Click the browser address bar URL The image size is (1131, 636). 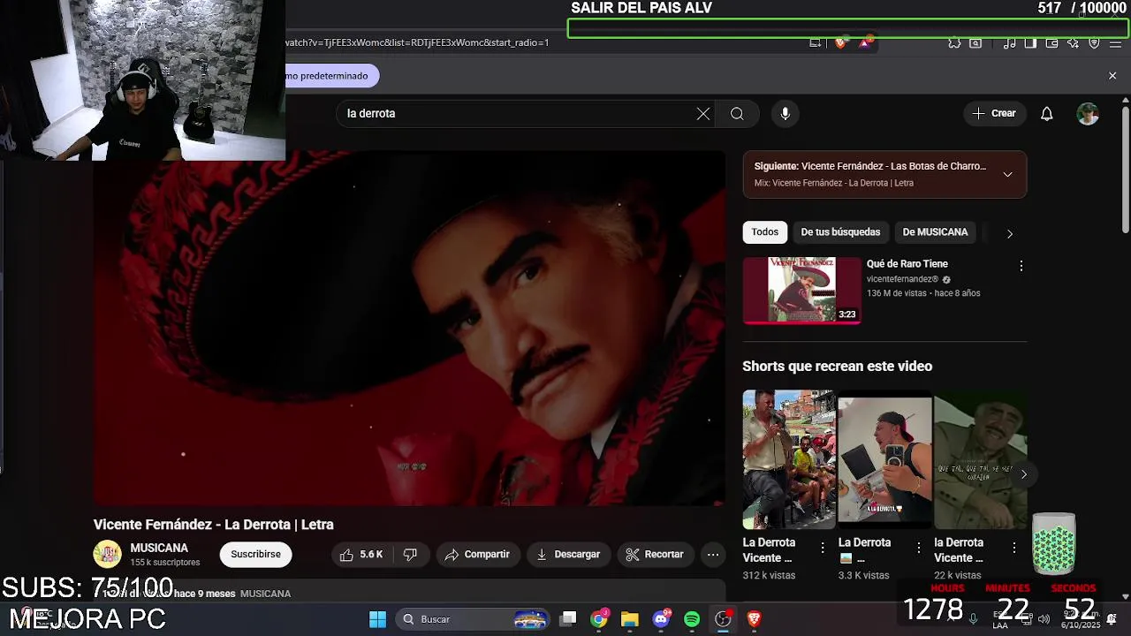pos(417,42)
